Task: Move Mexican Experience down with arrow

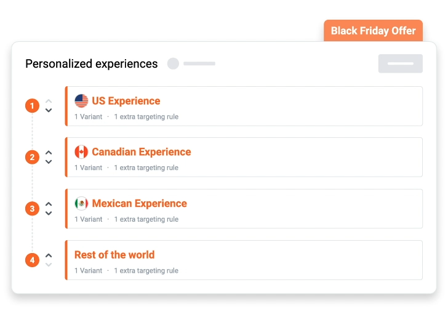Action: coord(49,214)
